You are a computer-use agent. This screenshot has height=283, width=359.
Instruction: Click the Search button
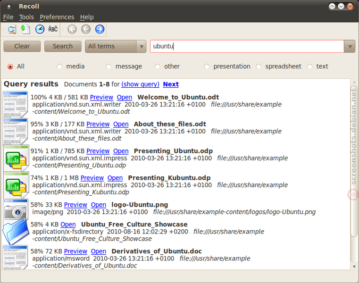(x=63, y=46)
